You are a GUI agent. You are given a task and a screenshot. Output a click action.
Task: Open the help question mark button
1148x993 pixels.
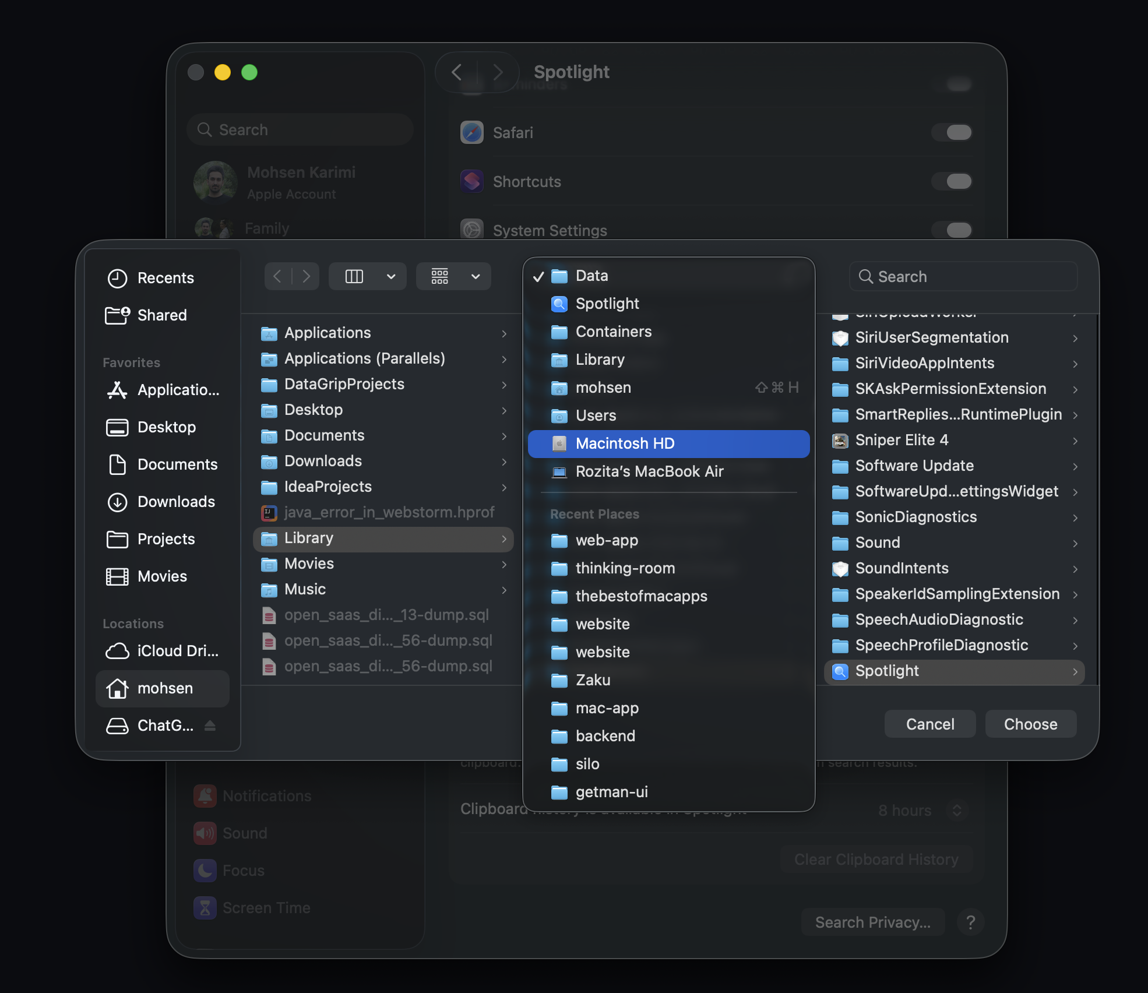(970, 922)
